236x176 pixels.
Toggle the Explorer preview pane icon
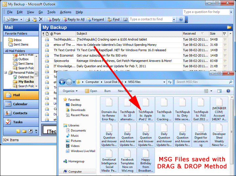[x=220, y=91]
